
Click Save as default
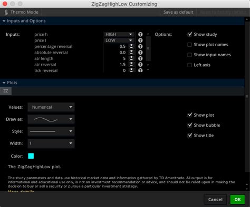(178, 12)
